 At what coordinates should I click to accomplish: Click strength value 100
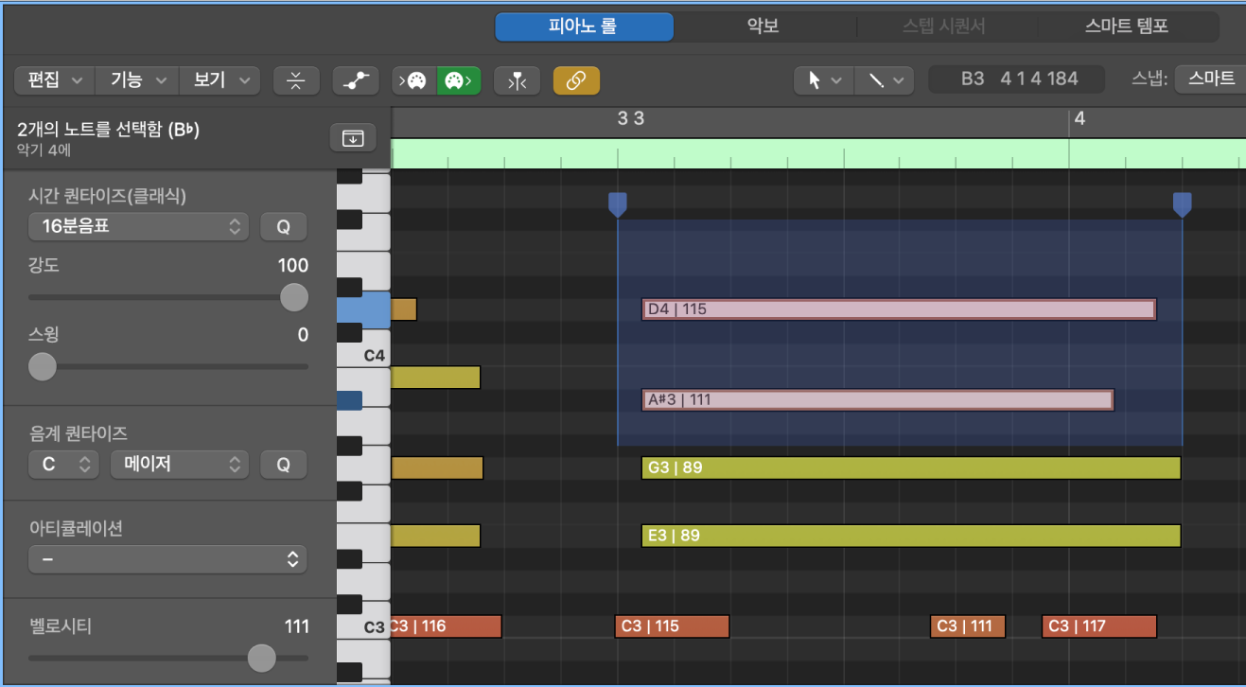293,265
